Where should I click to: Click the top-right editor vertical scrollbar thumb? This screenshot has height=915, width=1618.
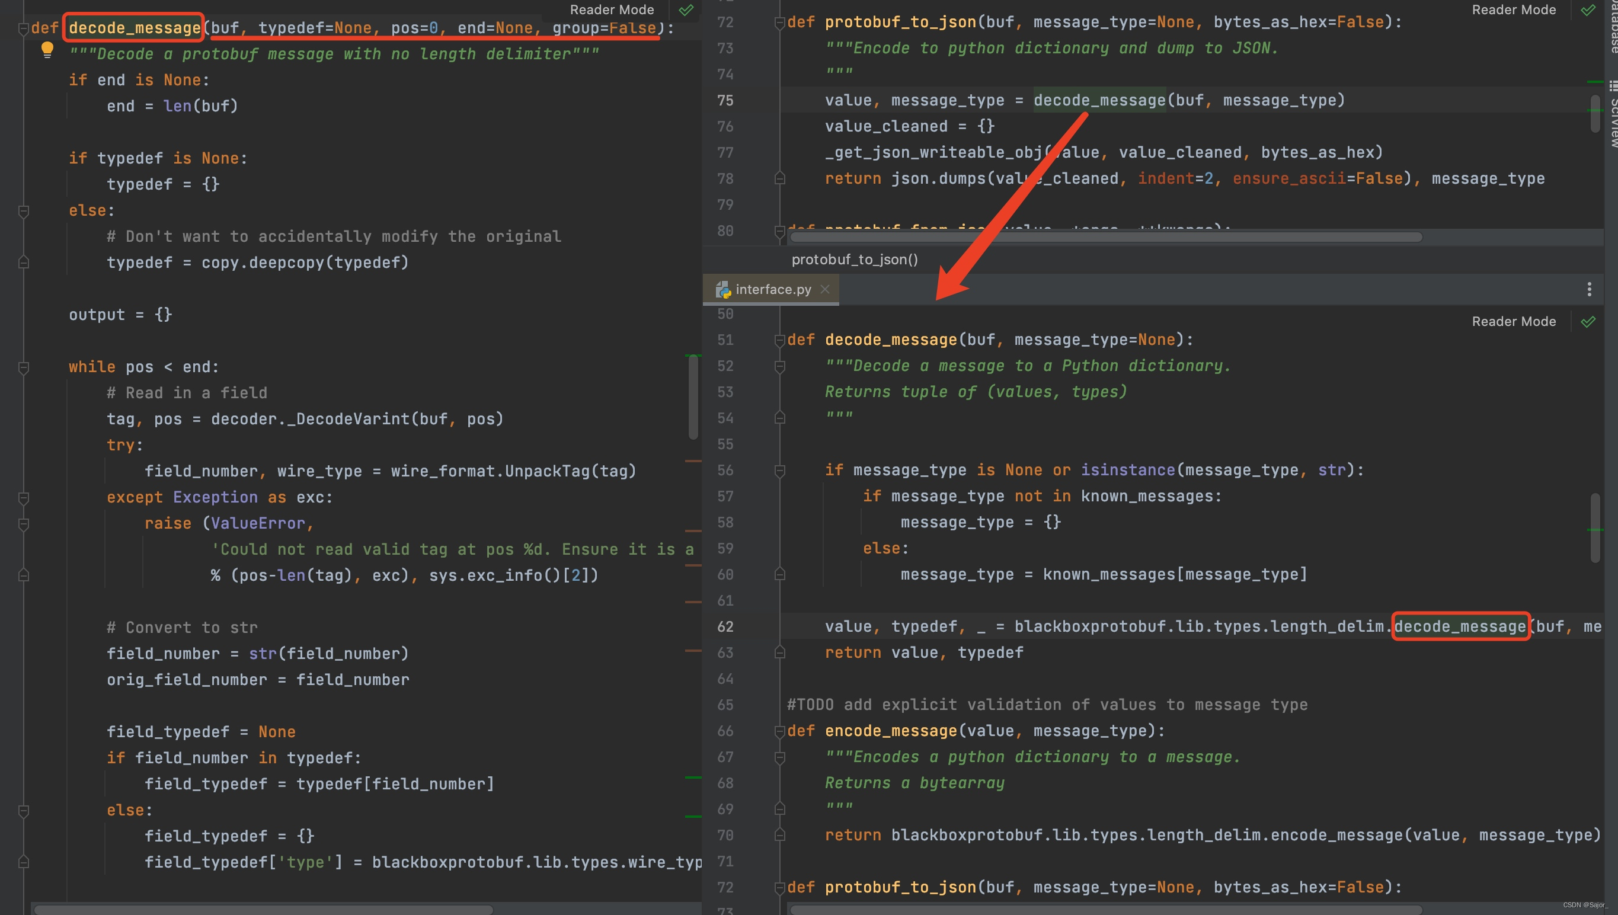pyautogui.click(x=1595, y=113)
